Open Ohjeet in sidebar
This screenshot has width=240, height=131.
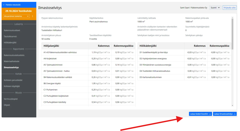coord(7,105)
